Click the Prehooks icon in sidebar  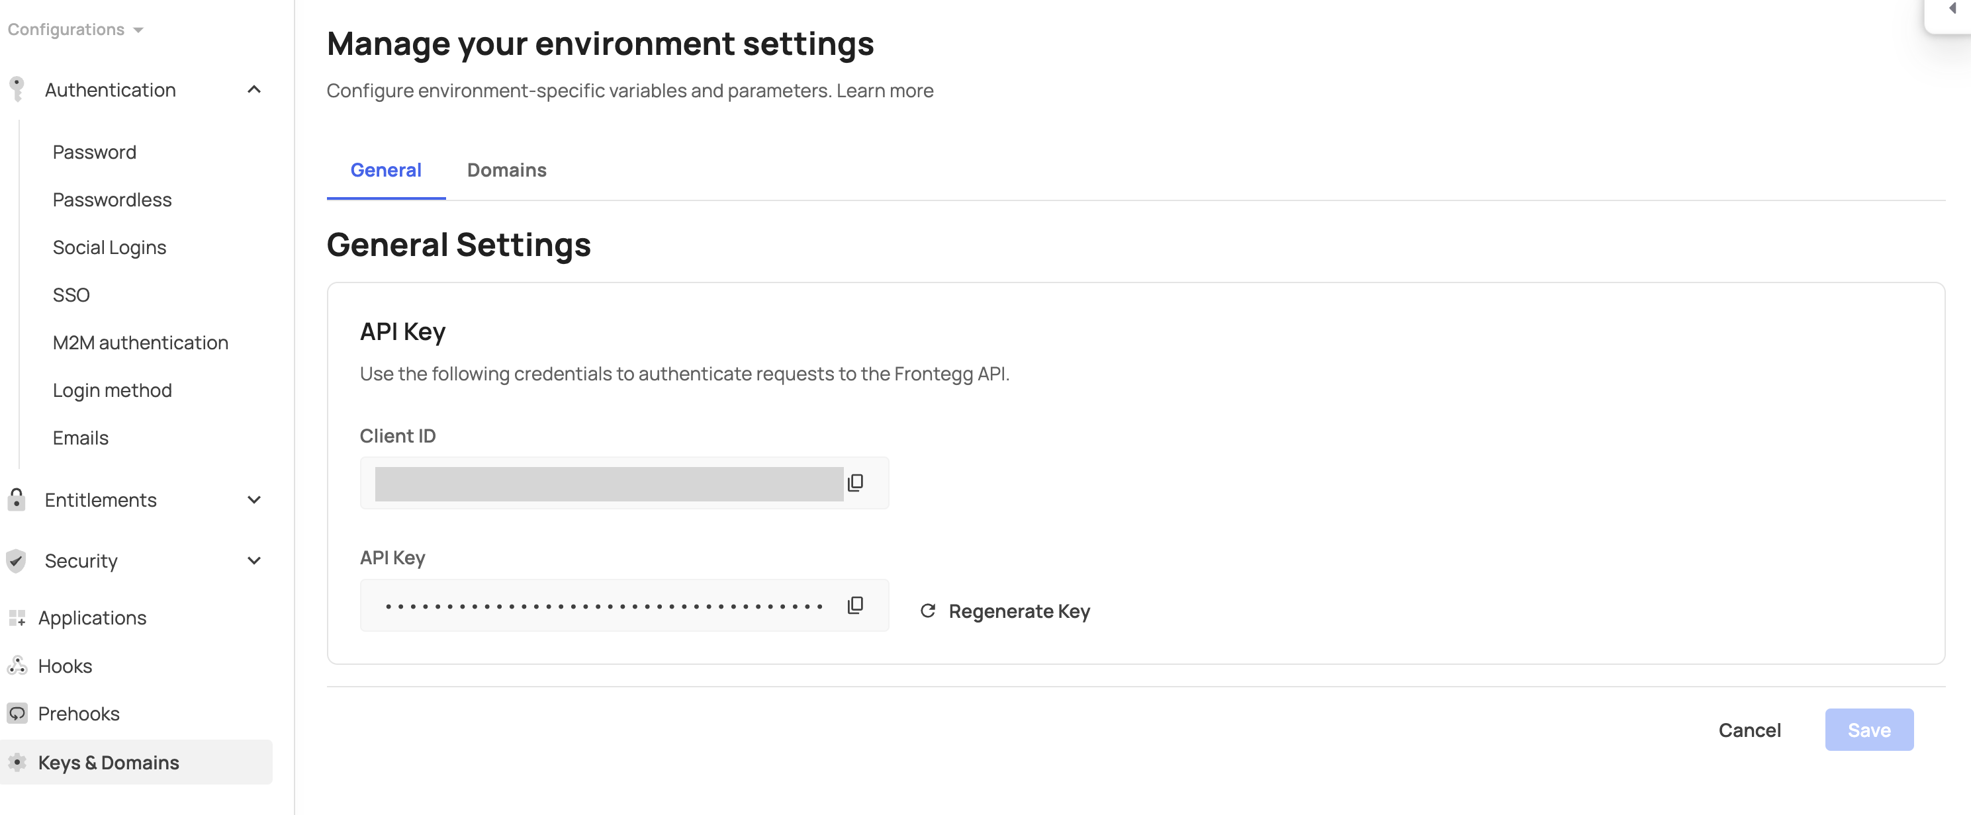point(17,713)
